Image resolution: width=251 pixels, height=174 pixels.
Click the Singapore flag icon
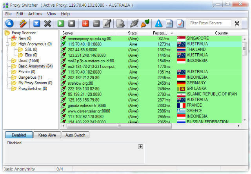click(181, 38)
